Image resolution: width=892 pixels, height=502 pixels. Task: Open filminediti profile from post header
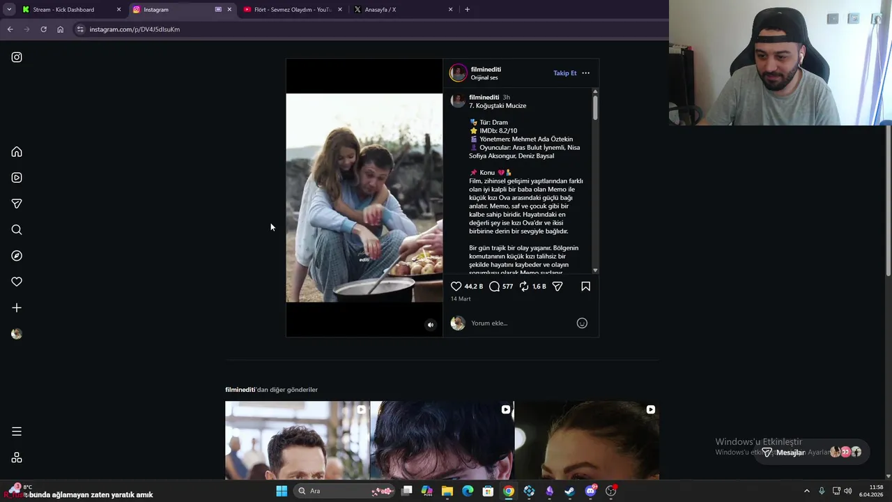[x=486, y=69]
